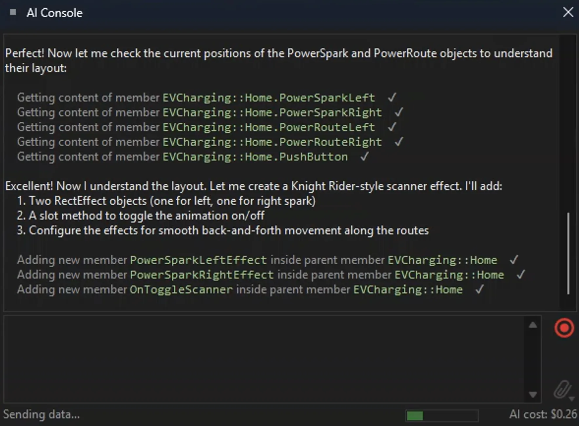Open the EVCharging::Home.PowerRouteRight member link
The height and width of the screenshot is (426, 579).
(272, 142)
